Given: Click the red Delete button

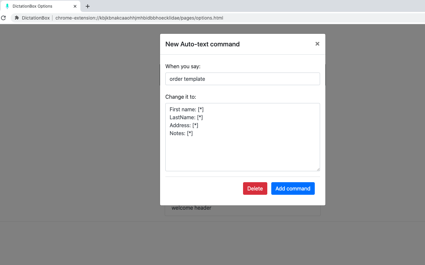Looking at the screenshot, I should [255, 188].
